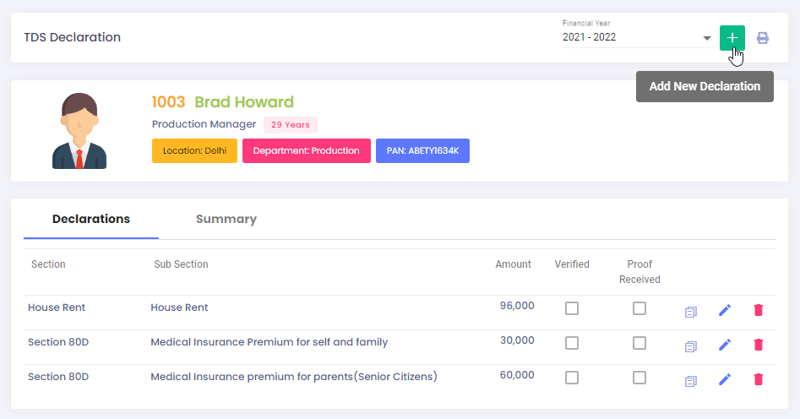Check Verified box for House Rent
Screen dimensions: 800x419
[572, 308]
